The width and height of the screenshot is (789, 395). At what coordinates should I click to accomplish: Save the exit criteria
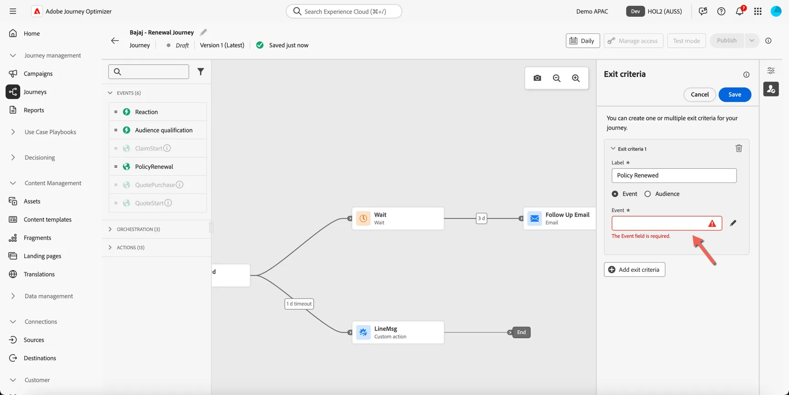click(x=735, y=94)
